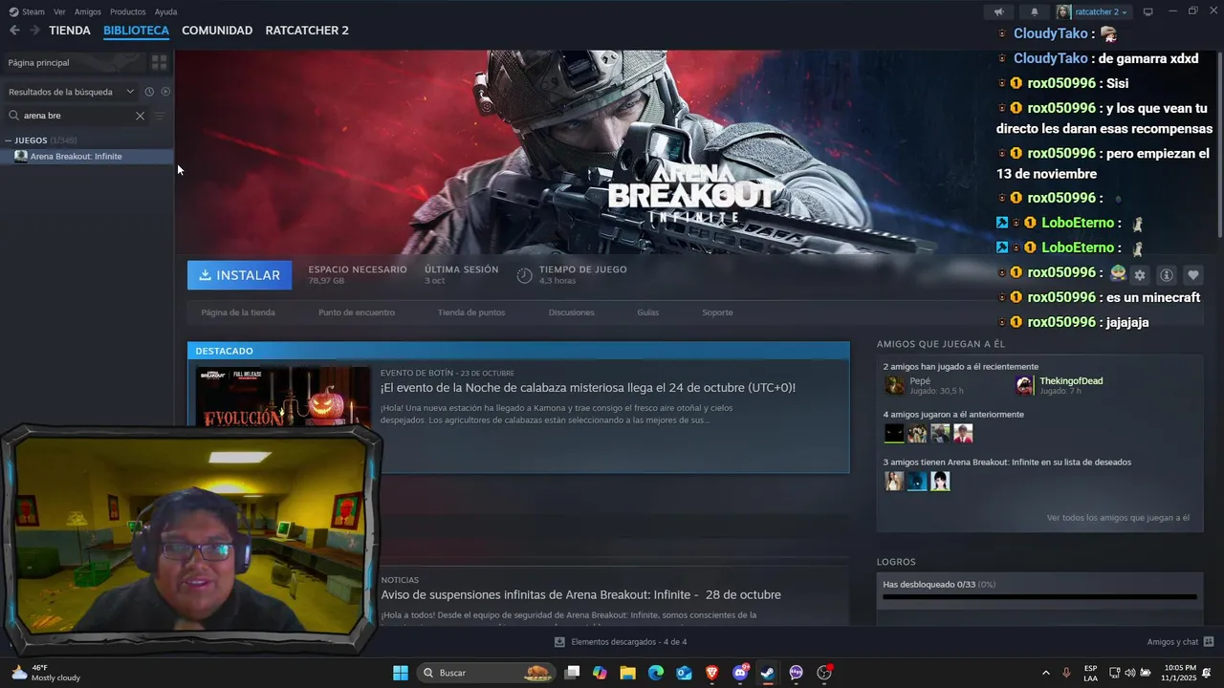Toggle the ready-to-play filter icon
Screen dimensions: 1224x688
tap(165, 92)
